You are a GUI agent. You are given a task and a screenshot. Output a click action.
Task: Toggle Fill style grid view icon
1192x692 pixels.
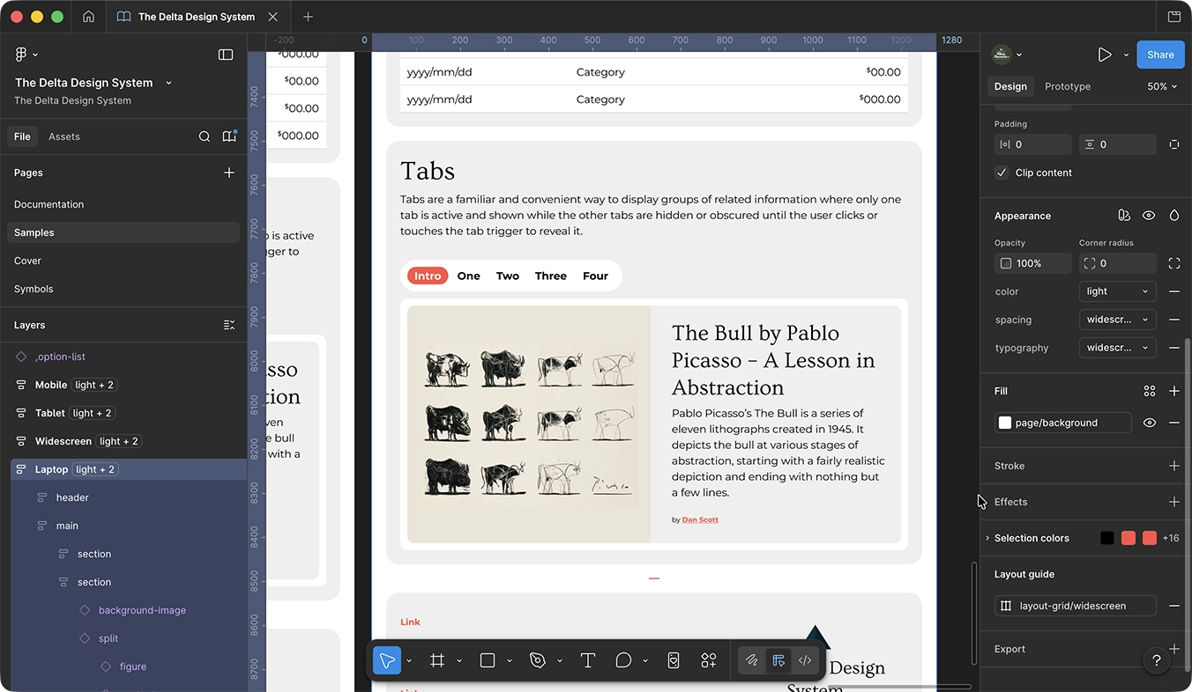[x=1150, y=390]
